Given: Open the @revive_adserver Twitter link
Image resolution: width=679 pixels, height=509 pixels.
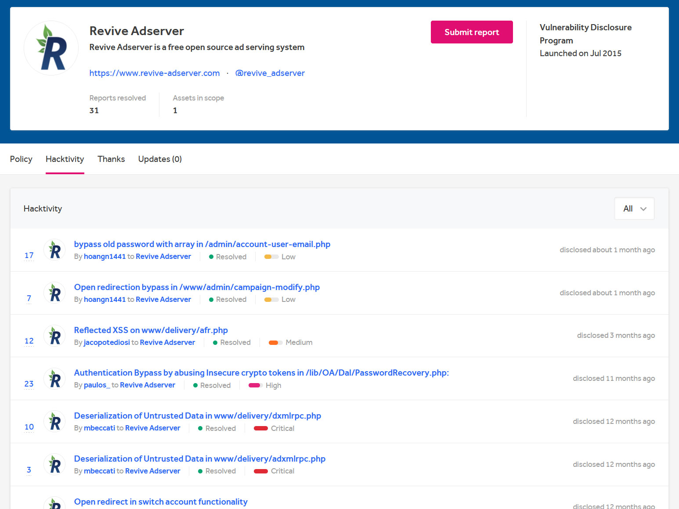Looking at the screenshot, I should (270, 73).
